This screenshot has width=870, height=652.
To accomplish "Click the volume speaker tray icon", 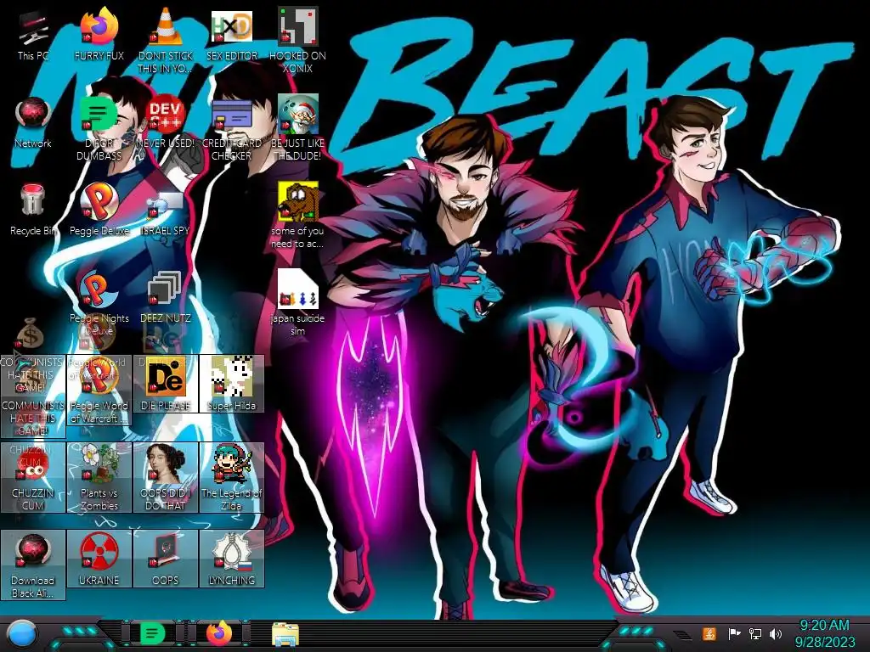I will point(776,633).
